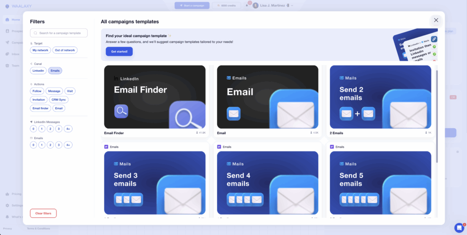The width and height of the screenshot is (467, 235).
Task: Toggle the Follow action filter
Action: (x=37, y=91)
